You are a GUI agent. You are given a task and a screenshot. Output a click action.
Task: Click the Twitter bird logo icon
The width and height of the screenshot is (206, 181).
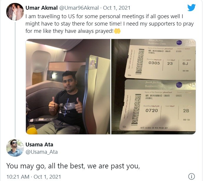pos(191,8)
